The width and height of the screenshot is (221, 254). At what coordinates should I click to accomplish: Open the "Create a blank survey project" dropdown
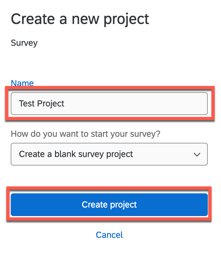[109, 154]
